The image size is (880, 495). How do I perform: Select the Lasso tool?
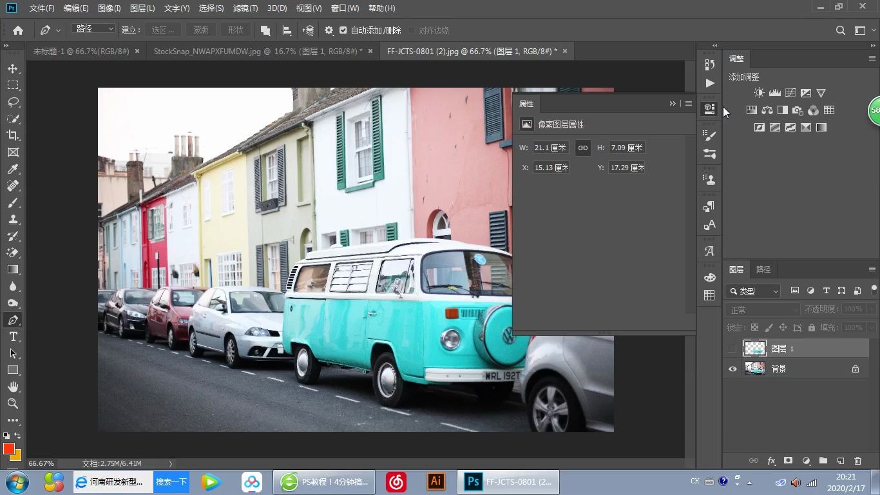(13, 102)
